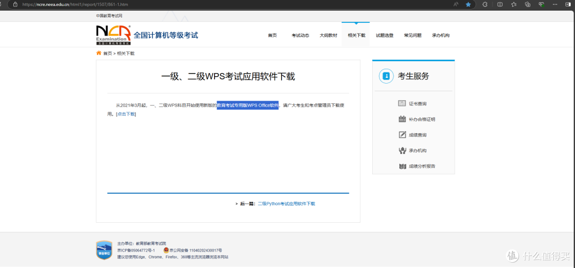Click the Read aloud icon in address bar
575x268 pixels.
pyautogui.click(x=456, y=4)
